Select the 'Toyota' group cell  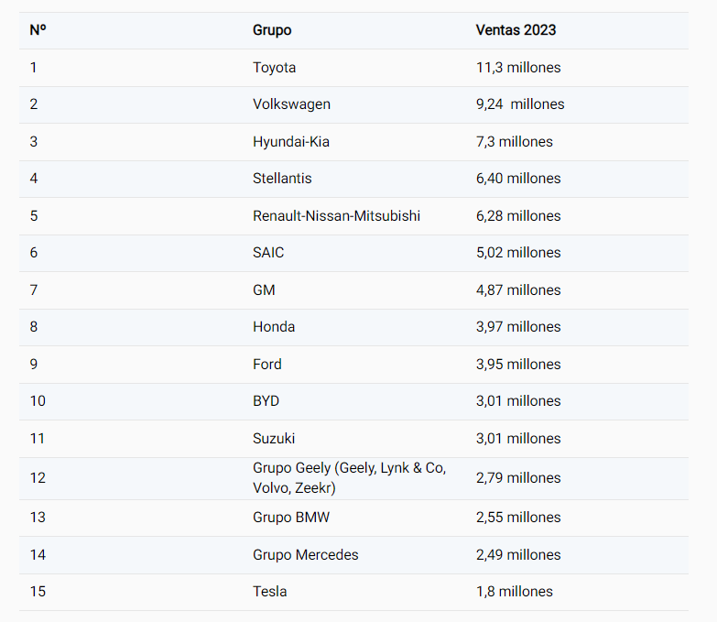(x=275, y=68)
